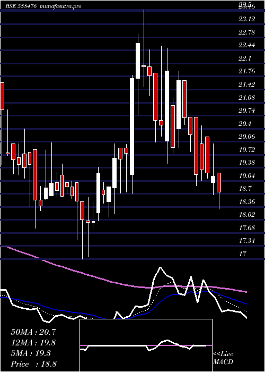Click the candlestick with the highest upper wick

(144, 66)
